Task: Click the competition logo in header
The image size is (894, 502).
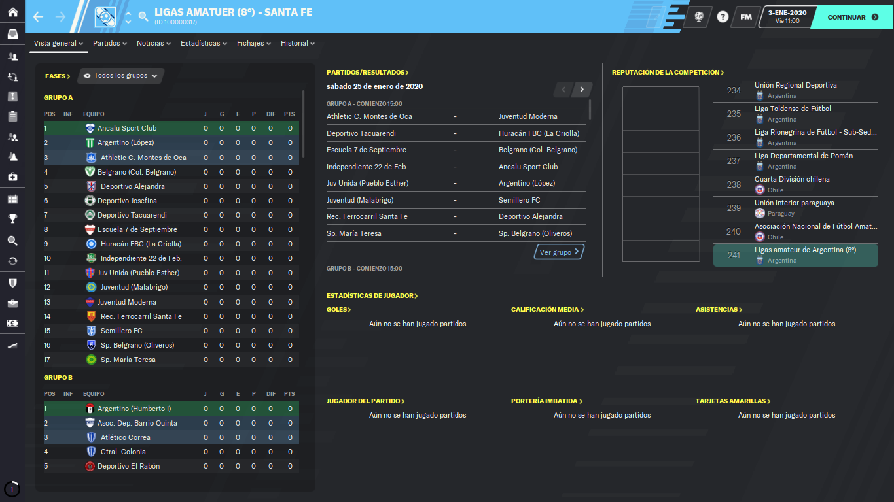Action: (105, 17)
